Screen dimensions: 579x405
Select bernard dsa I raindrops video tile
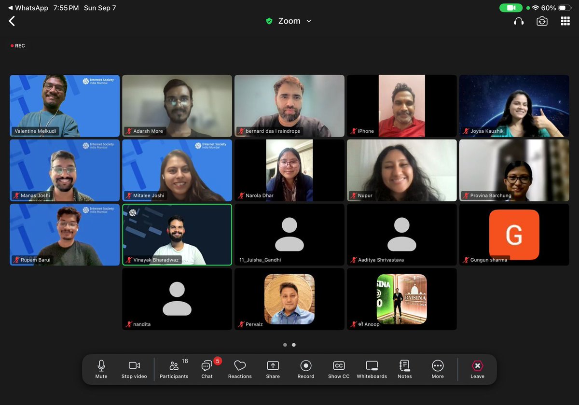pyautogui.click(x=289, y=106)
